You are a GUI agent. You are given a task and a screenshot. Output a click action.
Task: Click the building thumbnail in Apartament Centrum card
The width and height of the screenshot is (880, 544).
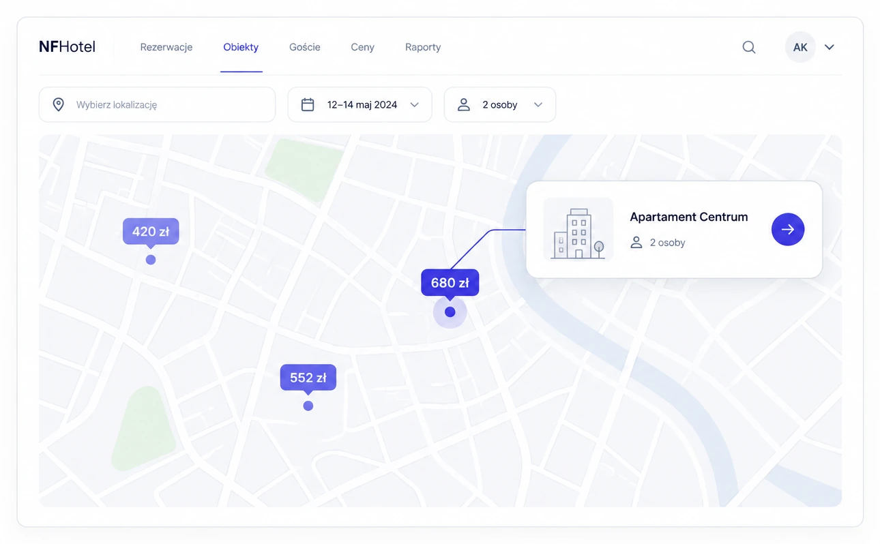(578, 230)
